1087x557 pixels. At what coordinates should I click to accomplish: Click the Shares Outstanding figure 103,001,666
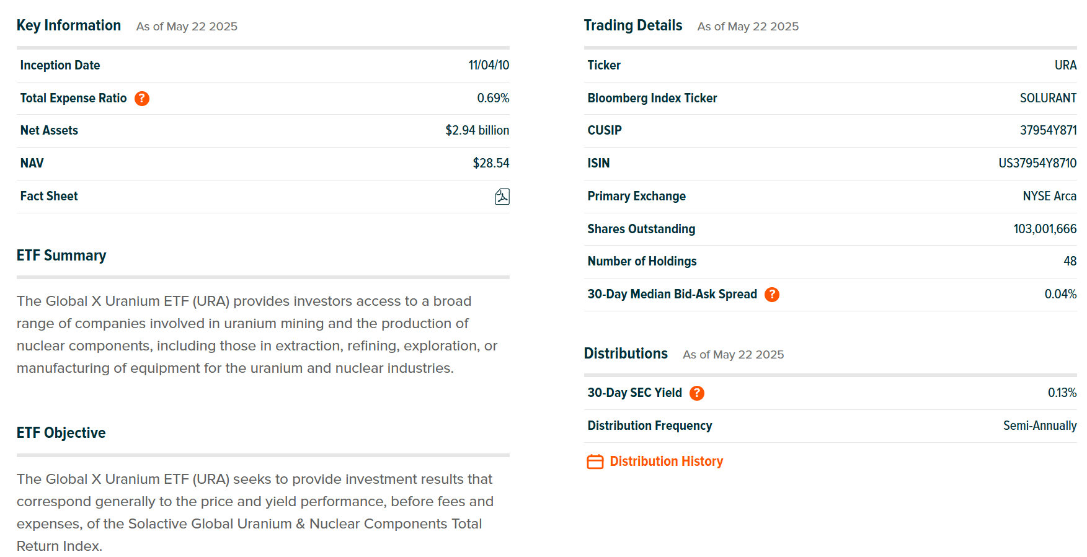(1045, 229)
